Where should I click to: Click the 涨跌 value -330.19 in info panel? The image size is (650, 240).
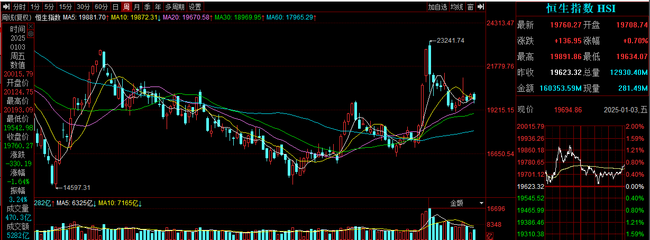pos(19,164)
